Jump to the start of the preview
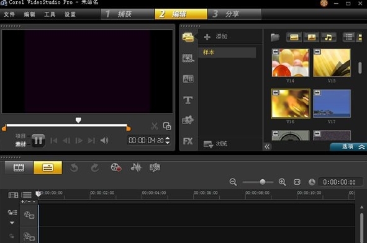This screenshot has width=367, height=243. (x=53, y=141)
